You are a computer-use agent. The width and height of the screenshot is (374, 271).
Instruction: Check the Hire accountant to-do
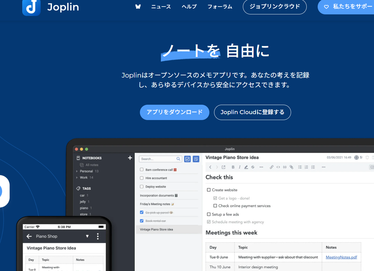pos(142,178)
